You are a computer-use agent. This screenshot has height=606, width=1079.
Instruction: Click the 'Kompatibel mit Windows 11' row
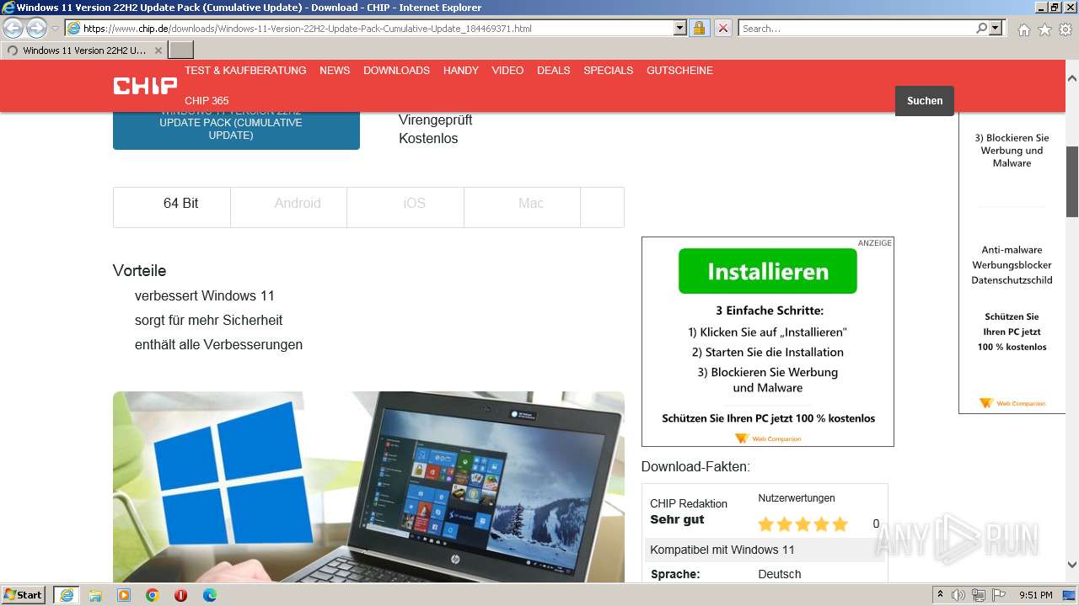pyautogui.click(x=765, y=550)
